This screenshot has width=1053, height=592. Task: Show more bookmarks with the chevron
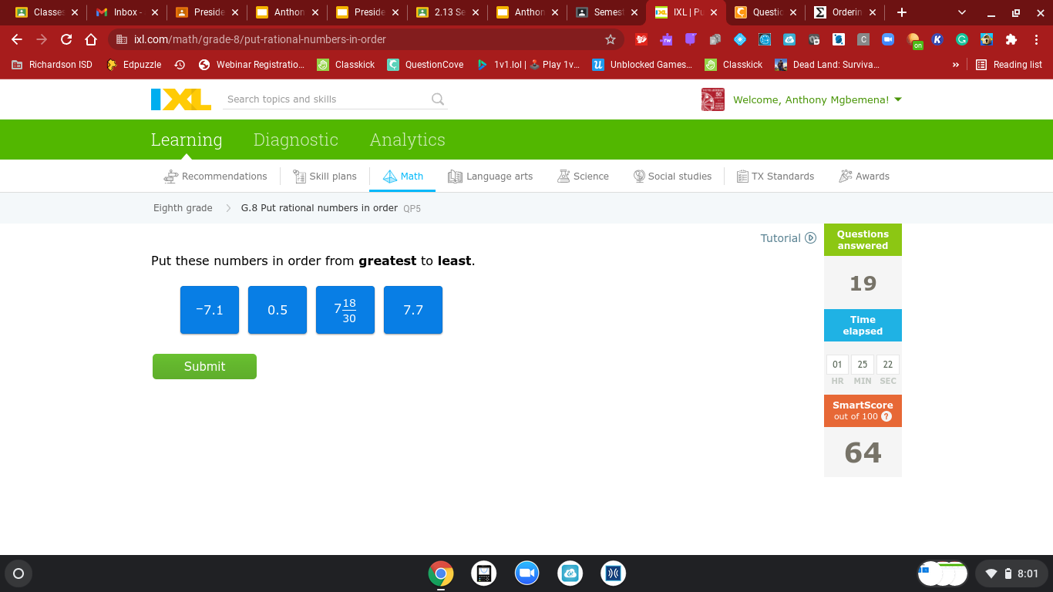pyautogui.click(x=956, y=65)
